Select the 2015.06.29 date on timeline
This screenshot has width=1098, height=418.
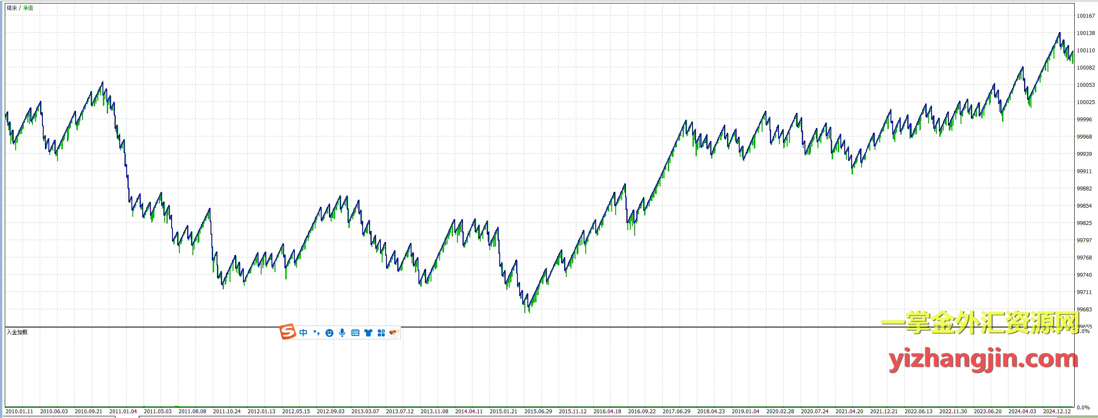[538, 411]
